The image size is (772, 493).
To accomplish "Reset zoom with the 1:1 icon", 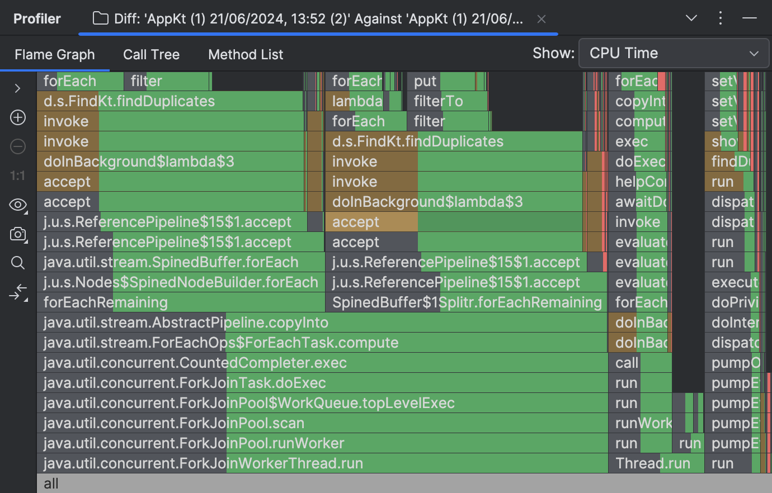I will pyautogui.click(x=17, y=176).
